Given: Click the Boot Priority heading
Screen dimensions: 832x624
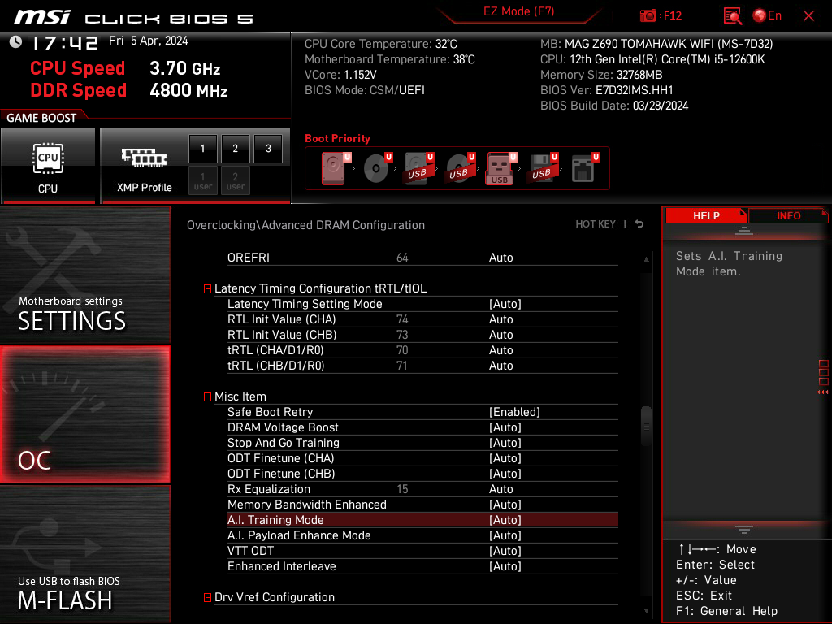Looking at the screenshot, I should [337, 138].
